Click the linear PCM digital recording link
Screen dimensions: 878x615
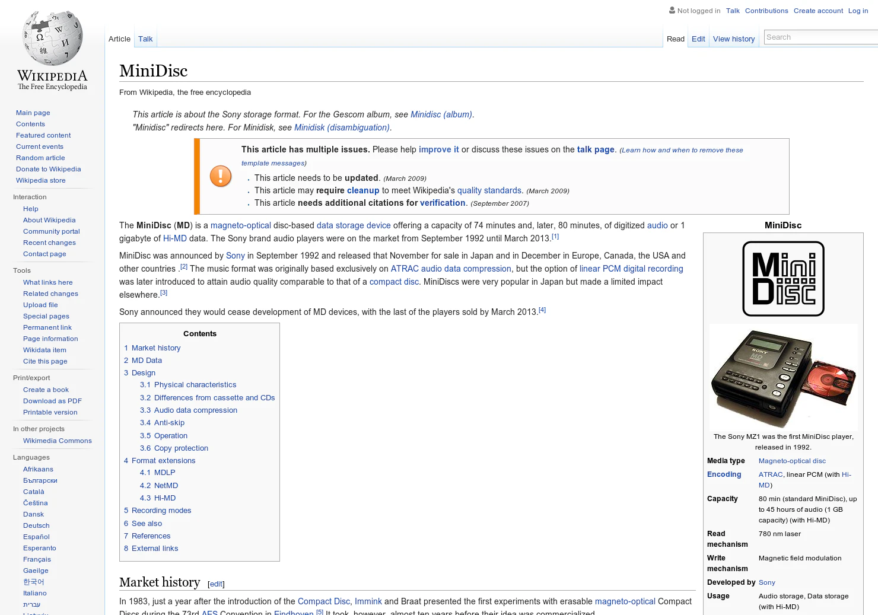pos(631,269)
